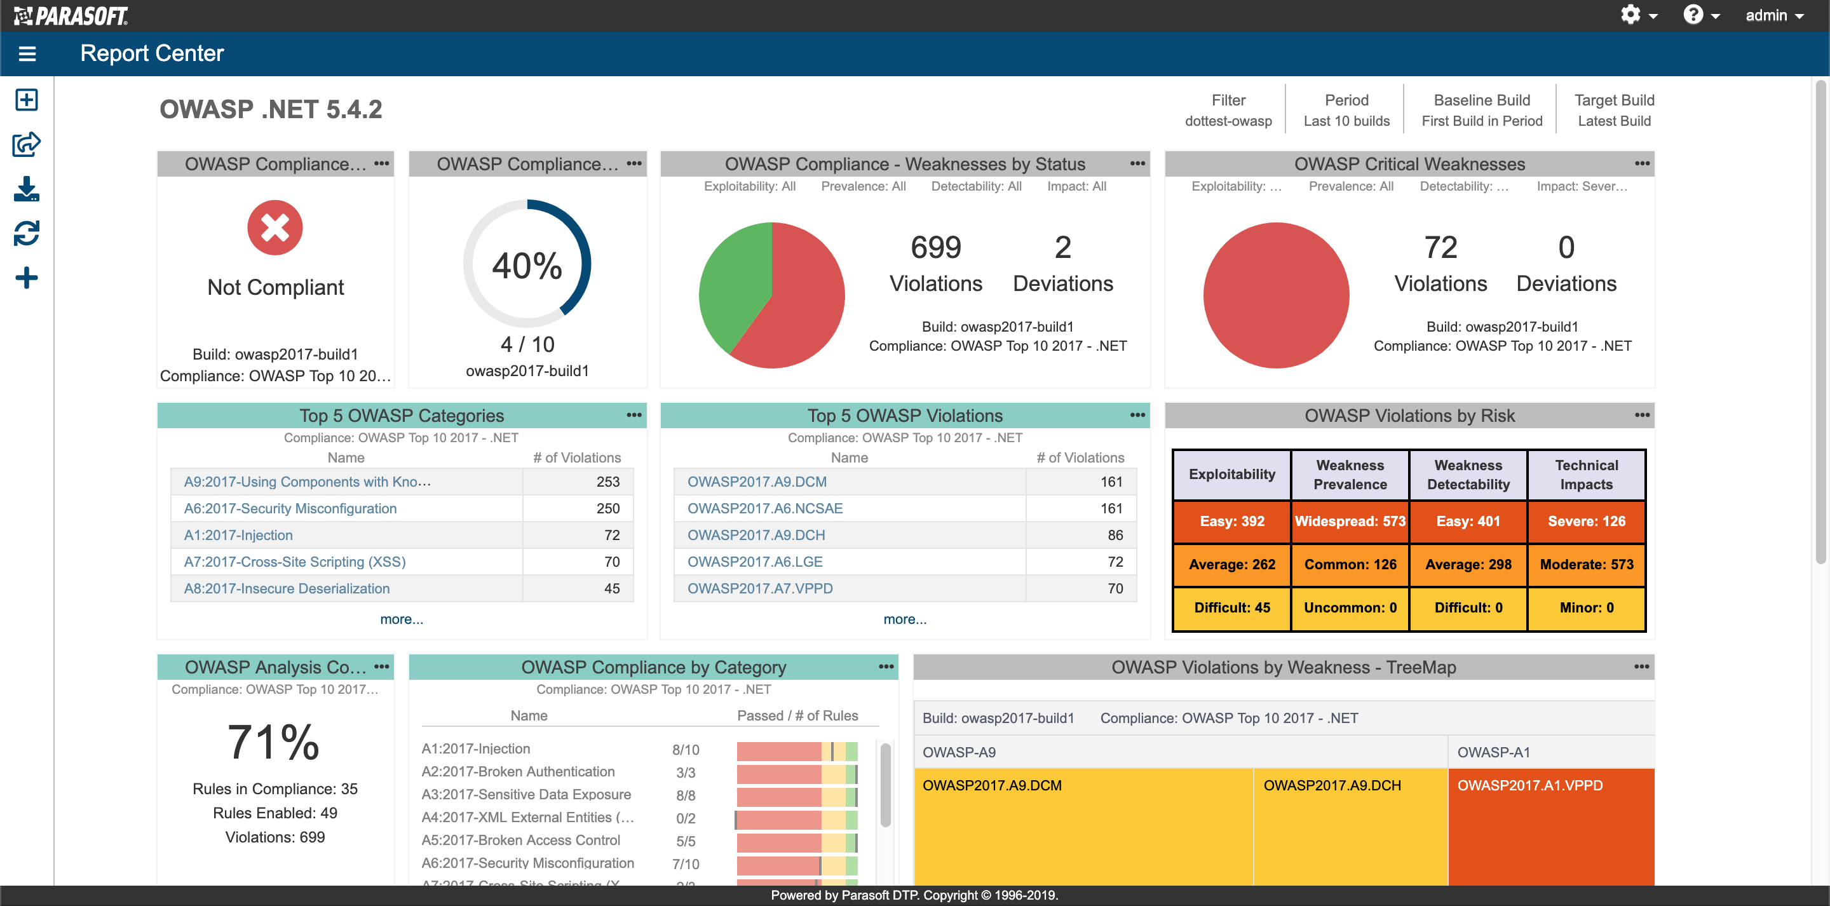Image resolution: width=1830 pixels, height=906 pixels.
Task: Open OWASP2017.A7.VPPD violation link
Action: pos(759,588)
